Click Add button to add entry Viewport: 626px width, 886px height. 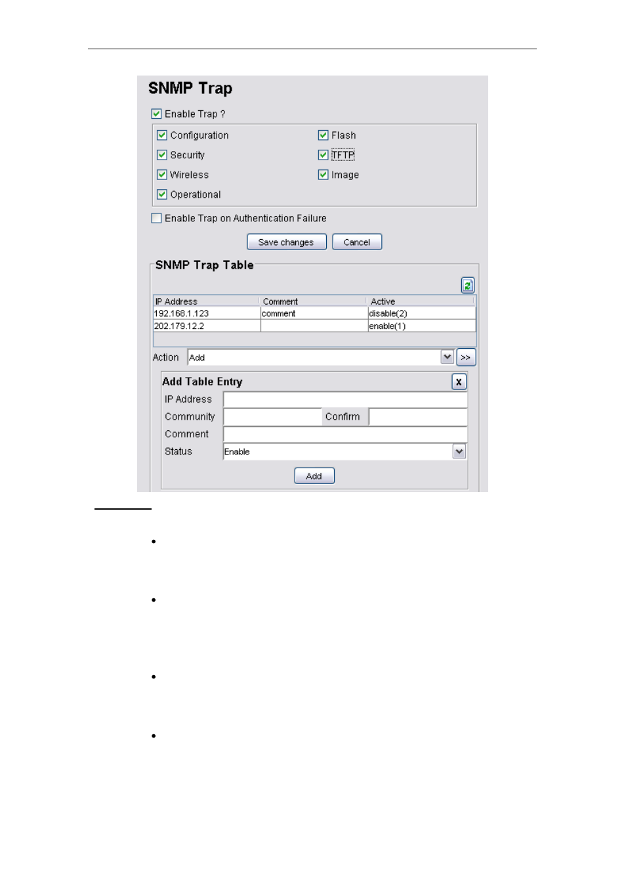(x=314, y=476)
